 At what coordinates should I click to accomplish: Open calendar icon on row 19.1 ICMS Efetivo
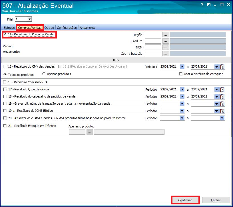222,111
